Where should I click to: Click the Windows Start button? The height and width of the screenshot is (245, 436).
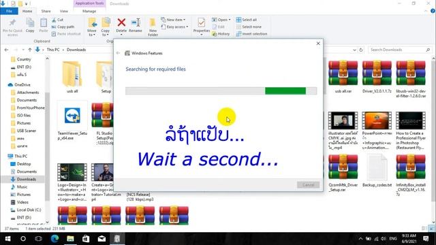[x=7, y=238]
